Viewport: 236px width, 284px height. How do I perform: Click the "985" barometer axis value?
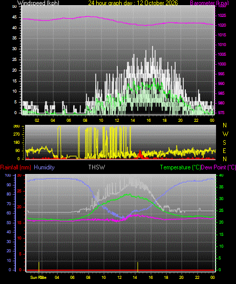[221, 93]
